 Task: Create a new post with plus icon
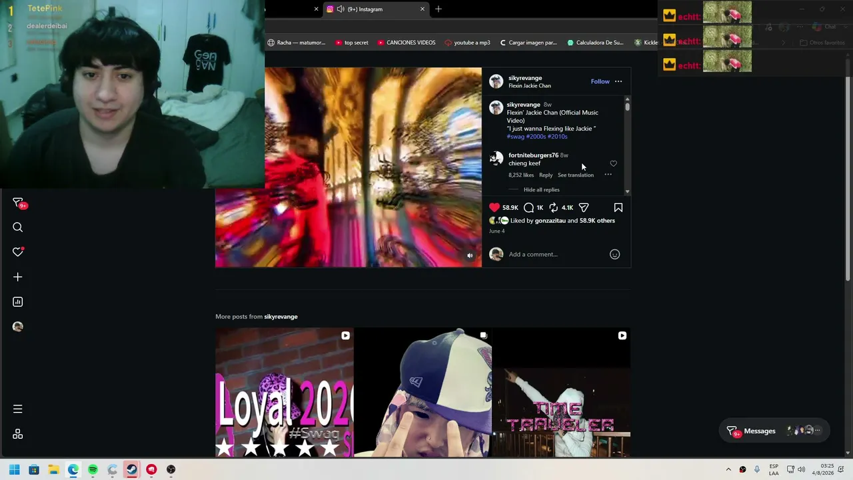18,277
